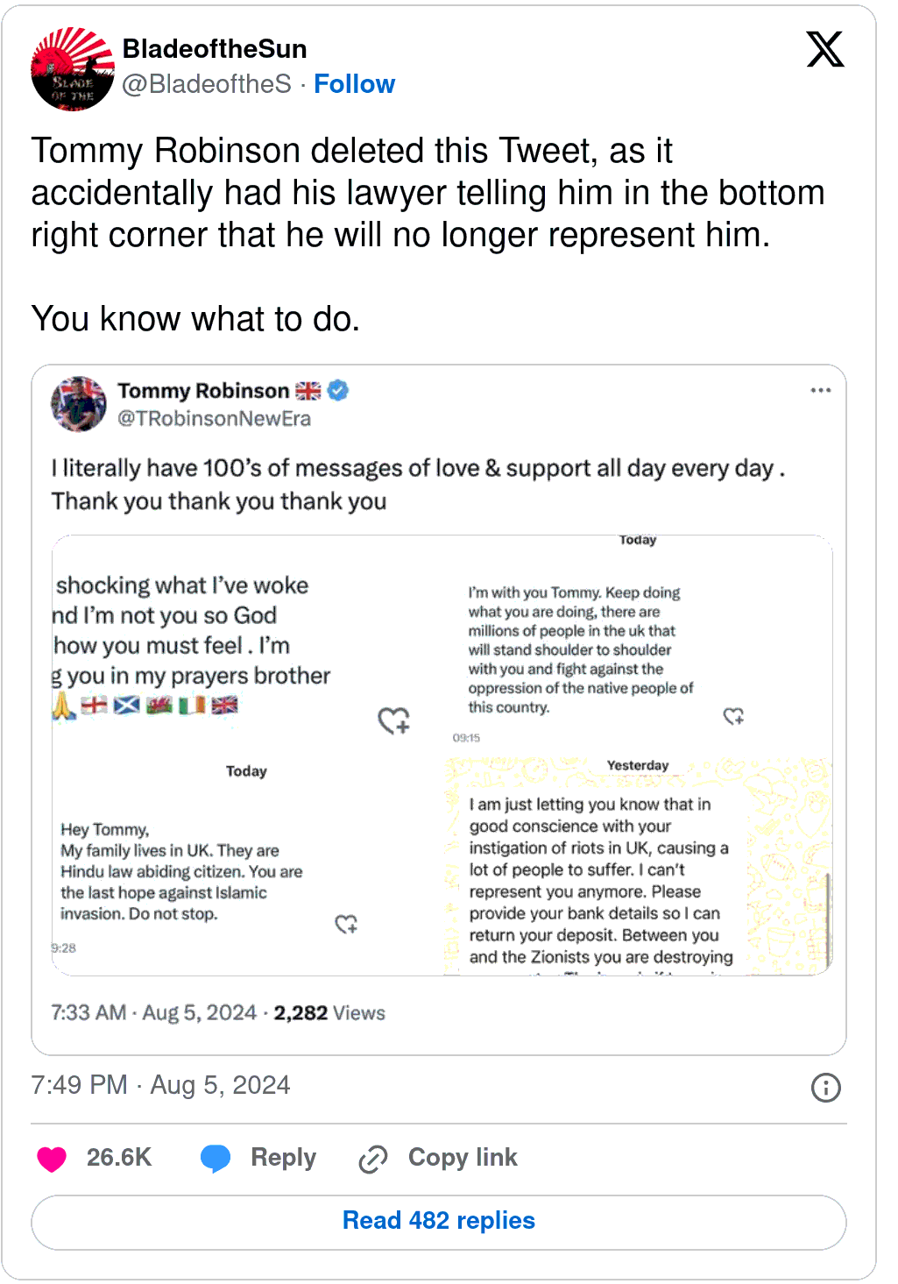Open the tweet info circle icon

[825, 1088]
